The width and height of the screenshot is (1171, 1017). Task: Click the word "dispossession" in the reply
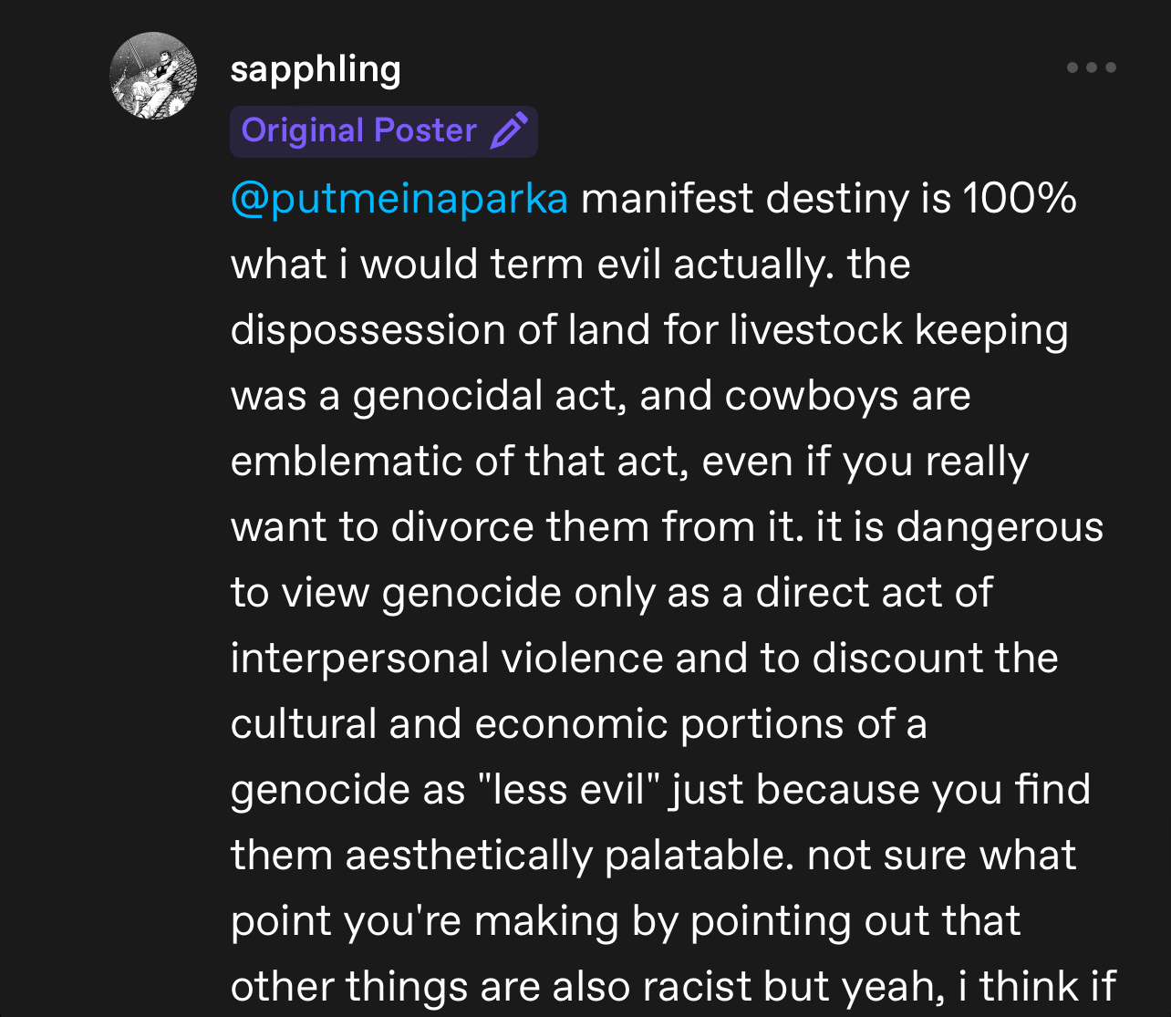pyautogui.click(x=368, y=330)
